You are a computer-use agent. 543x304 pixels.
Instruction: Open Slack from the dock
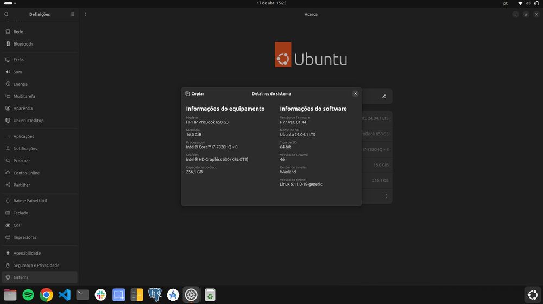pos(100,295)
